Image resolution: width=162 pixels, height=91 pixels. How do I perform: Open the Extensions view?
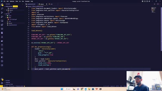pyautogui.click(x=2, y=25)
